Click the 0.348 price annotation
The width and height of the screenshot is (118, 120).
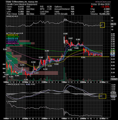pyautogui.click(x=41, y=57)
